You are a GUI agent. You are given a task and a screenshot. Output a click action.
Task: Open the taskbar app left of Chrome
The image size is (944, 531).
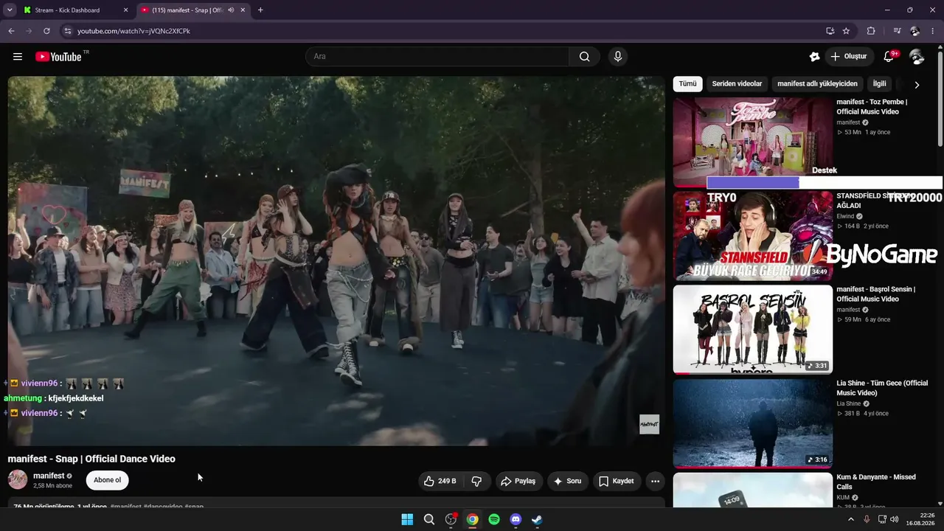451,519
